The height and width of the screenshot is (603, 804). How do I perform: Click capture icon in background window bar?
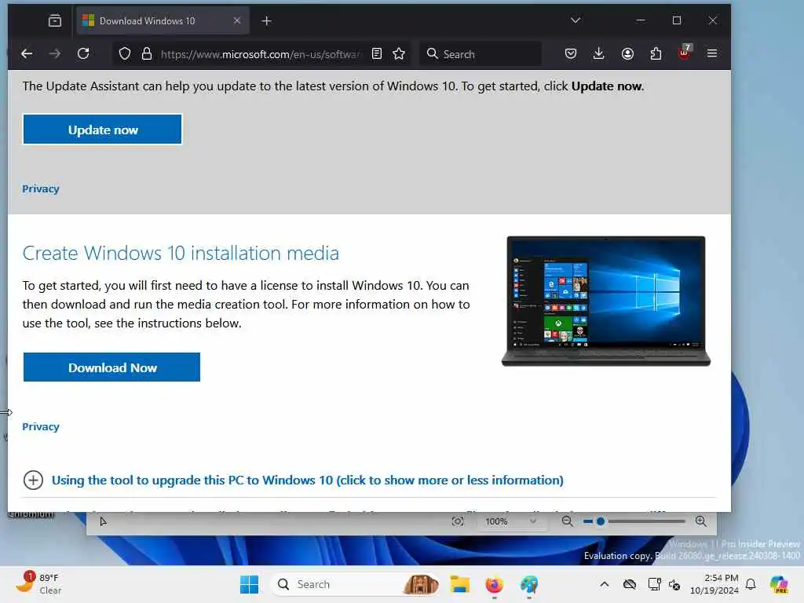coord(458,521)
